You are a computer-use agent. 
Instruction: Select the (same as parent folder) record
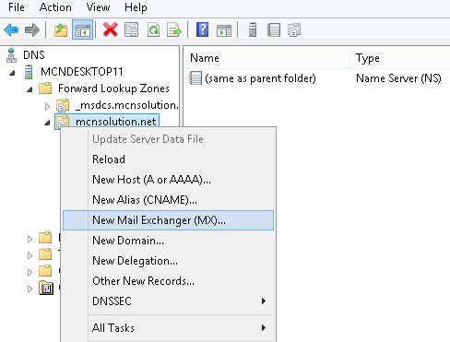(260, 78)
